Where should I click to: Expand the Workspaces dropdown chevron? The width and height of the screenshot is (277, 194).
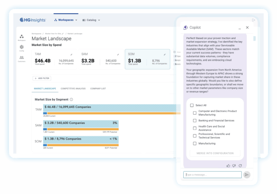(x=76, y=20)
